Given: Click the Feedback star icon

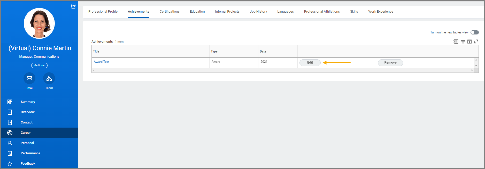Looking at the screenshot, I should tap(10, 164).
